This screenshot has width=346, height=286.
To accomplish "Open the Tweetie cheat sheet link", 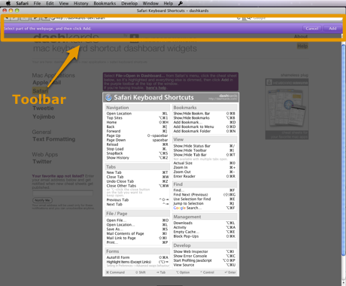I will click(x=43, y=108).
